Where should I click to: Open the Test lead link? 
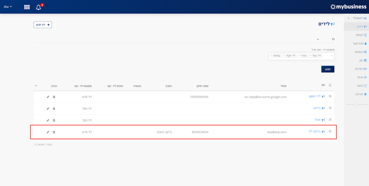[x=317, y=120]
